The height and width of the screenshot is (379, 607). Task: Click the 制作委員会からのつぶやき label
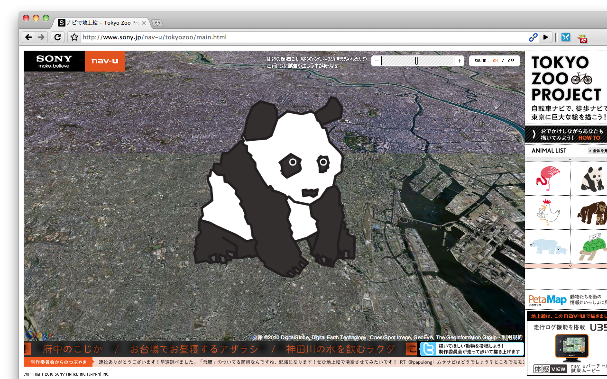pyautogui.click(x=58, y=362)
